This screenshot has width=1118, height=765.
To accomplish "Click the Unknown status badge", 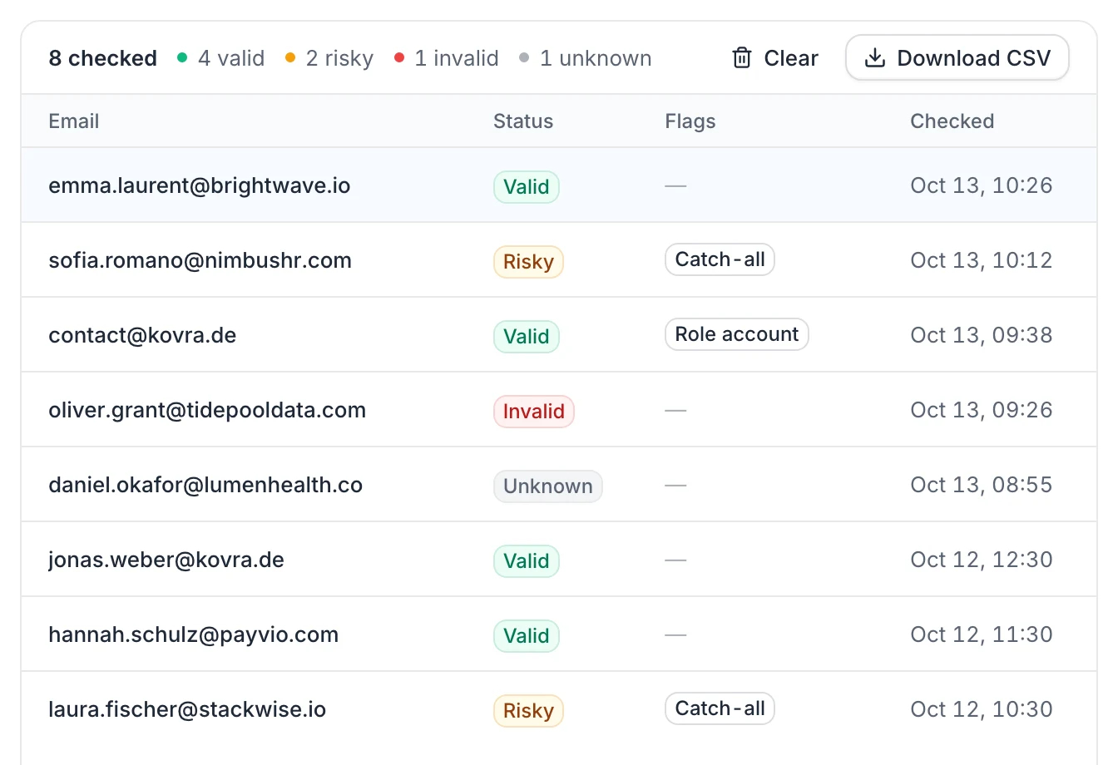I will pos(548,486).
